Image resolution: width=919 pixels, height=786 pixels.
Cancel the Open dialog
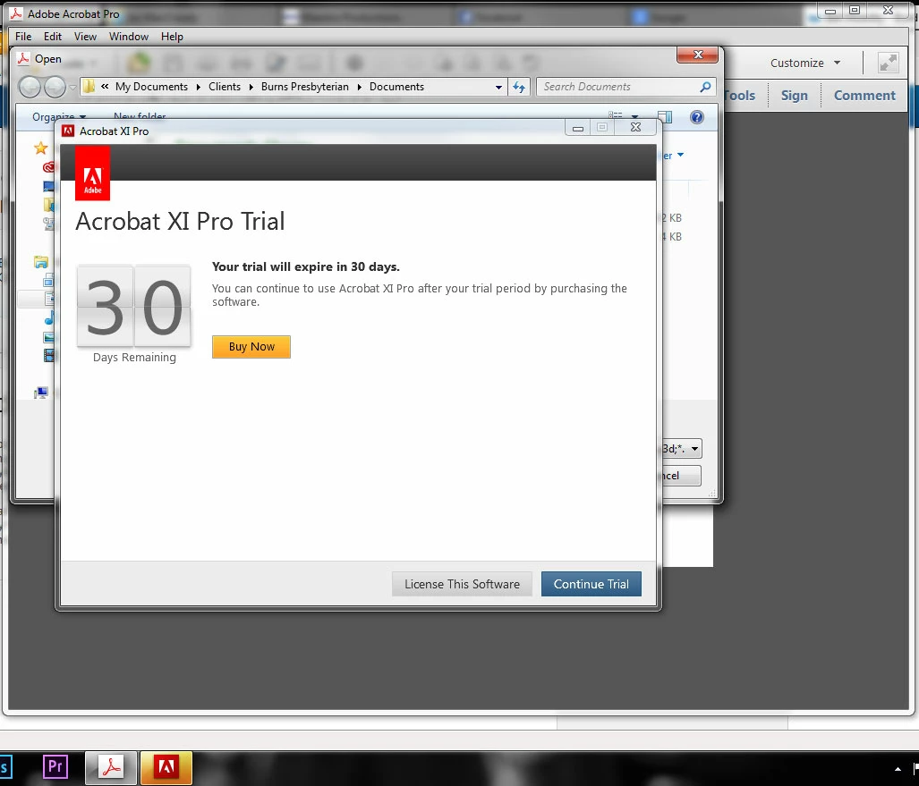[x=680, y=476]
